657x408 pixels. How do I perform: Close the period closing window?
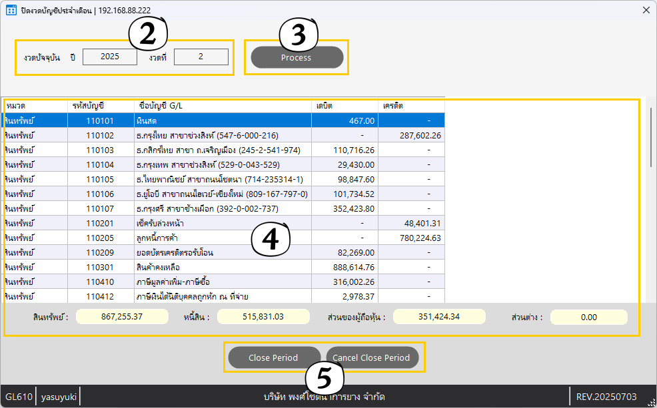[x=646, y=10]
